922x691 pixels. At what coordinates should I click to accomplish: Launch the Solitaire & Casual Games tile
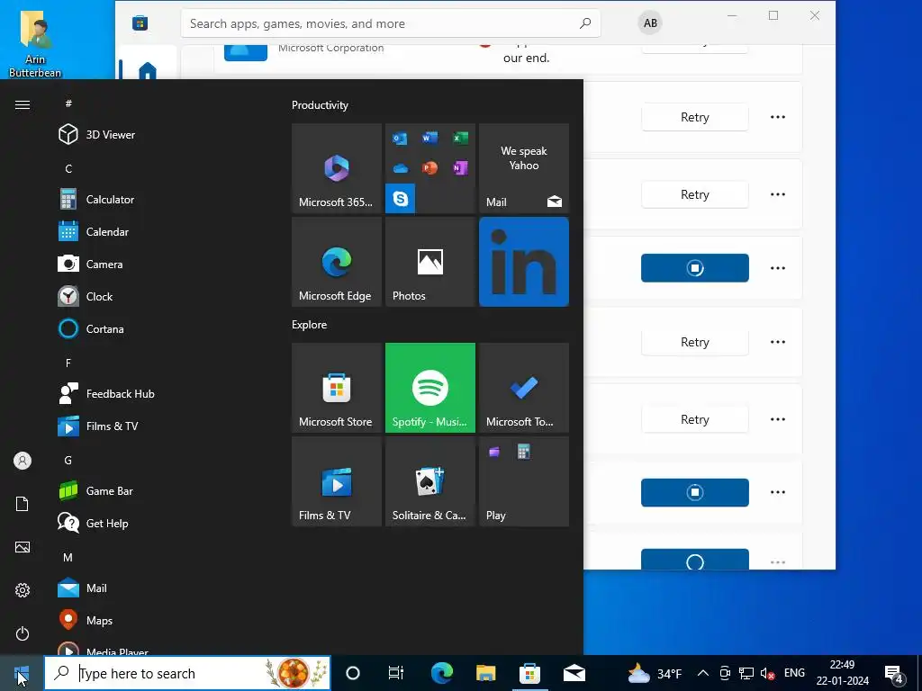(430, 481)
